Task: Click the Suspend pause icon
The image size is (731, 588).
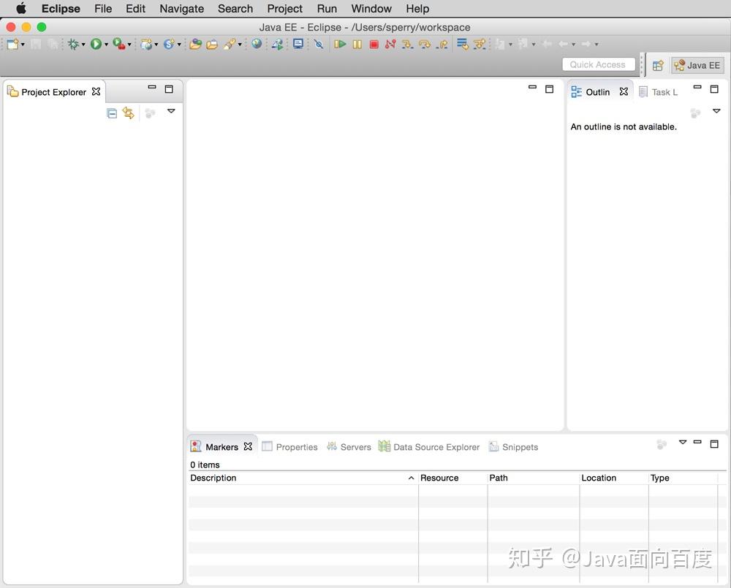Action: point(357,45)
